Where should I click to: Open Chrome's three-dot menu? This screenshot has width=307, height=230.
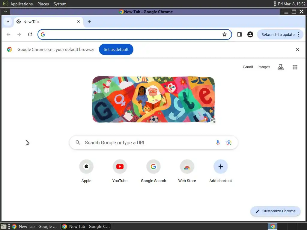point(298,34)
